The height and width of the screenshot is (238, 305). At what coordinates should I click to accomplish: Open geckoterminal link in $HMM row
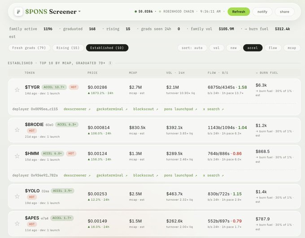[x=112, y=175]
